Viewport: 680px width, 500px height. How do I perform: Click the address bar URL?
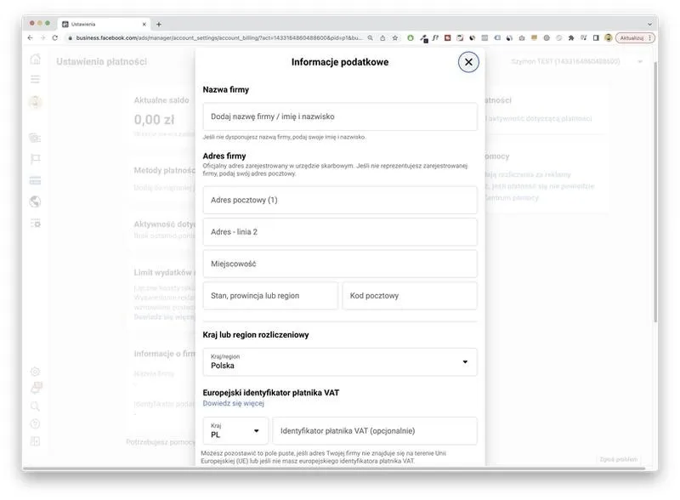coord(219,37)
